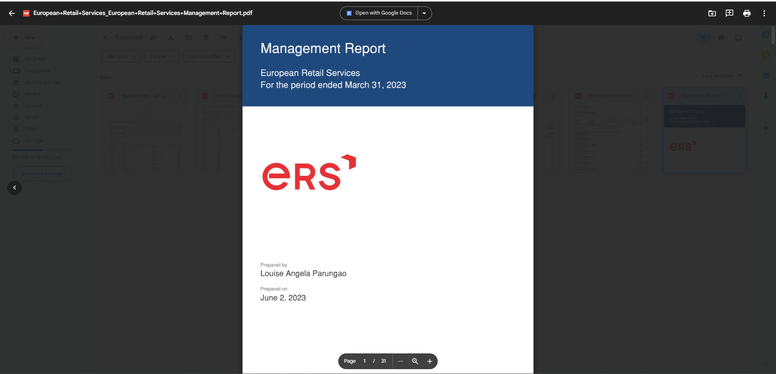
Task: Click the "1 selected" label in Drive
Action: [129, 38]
